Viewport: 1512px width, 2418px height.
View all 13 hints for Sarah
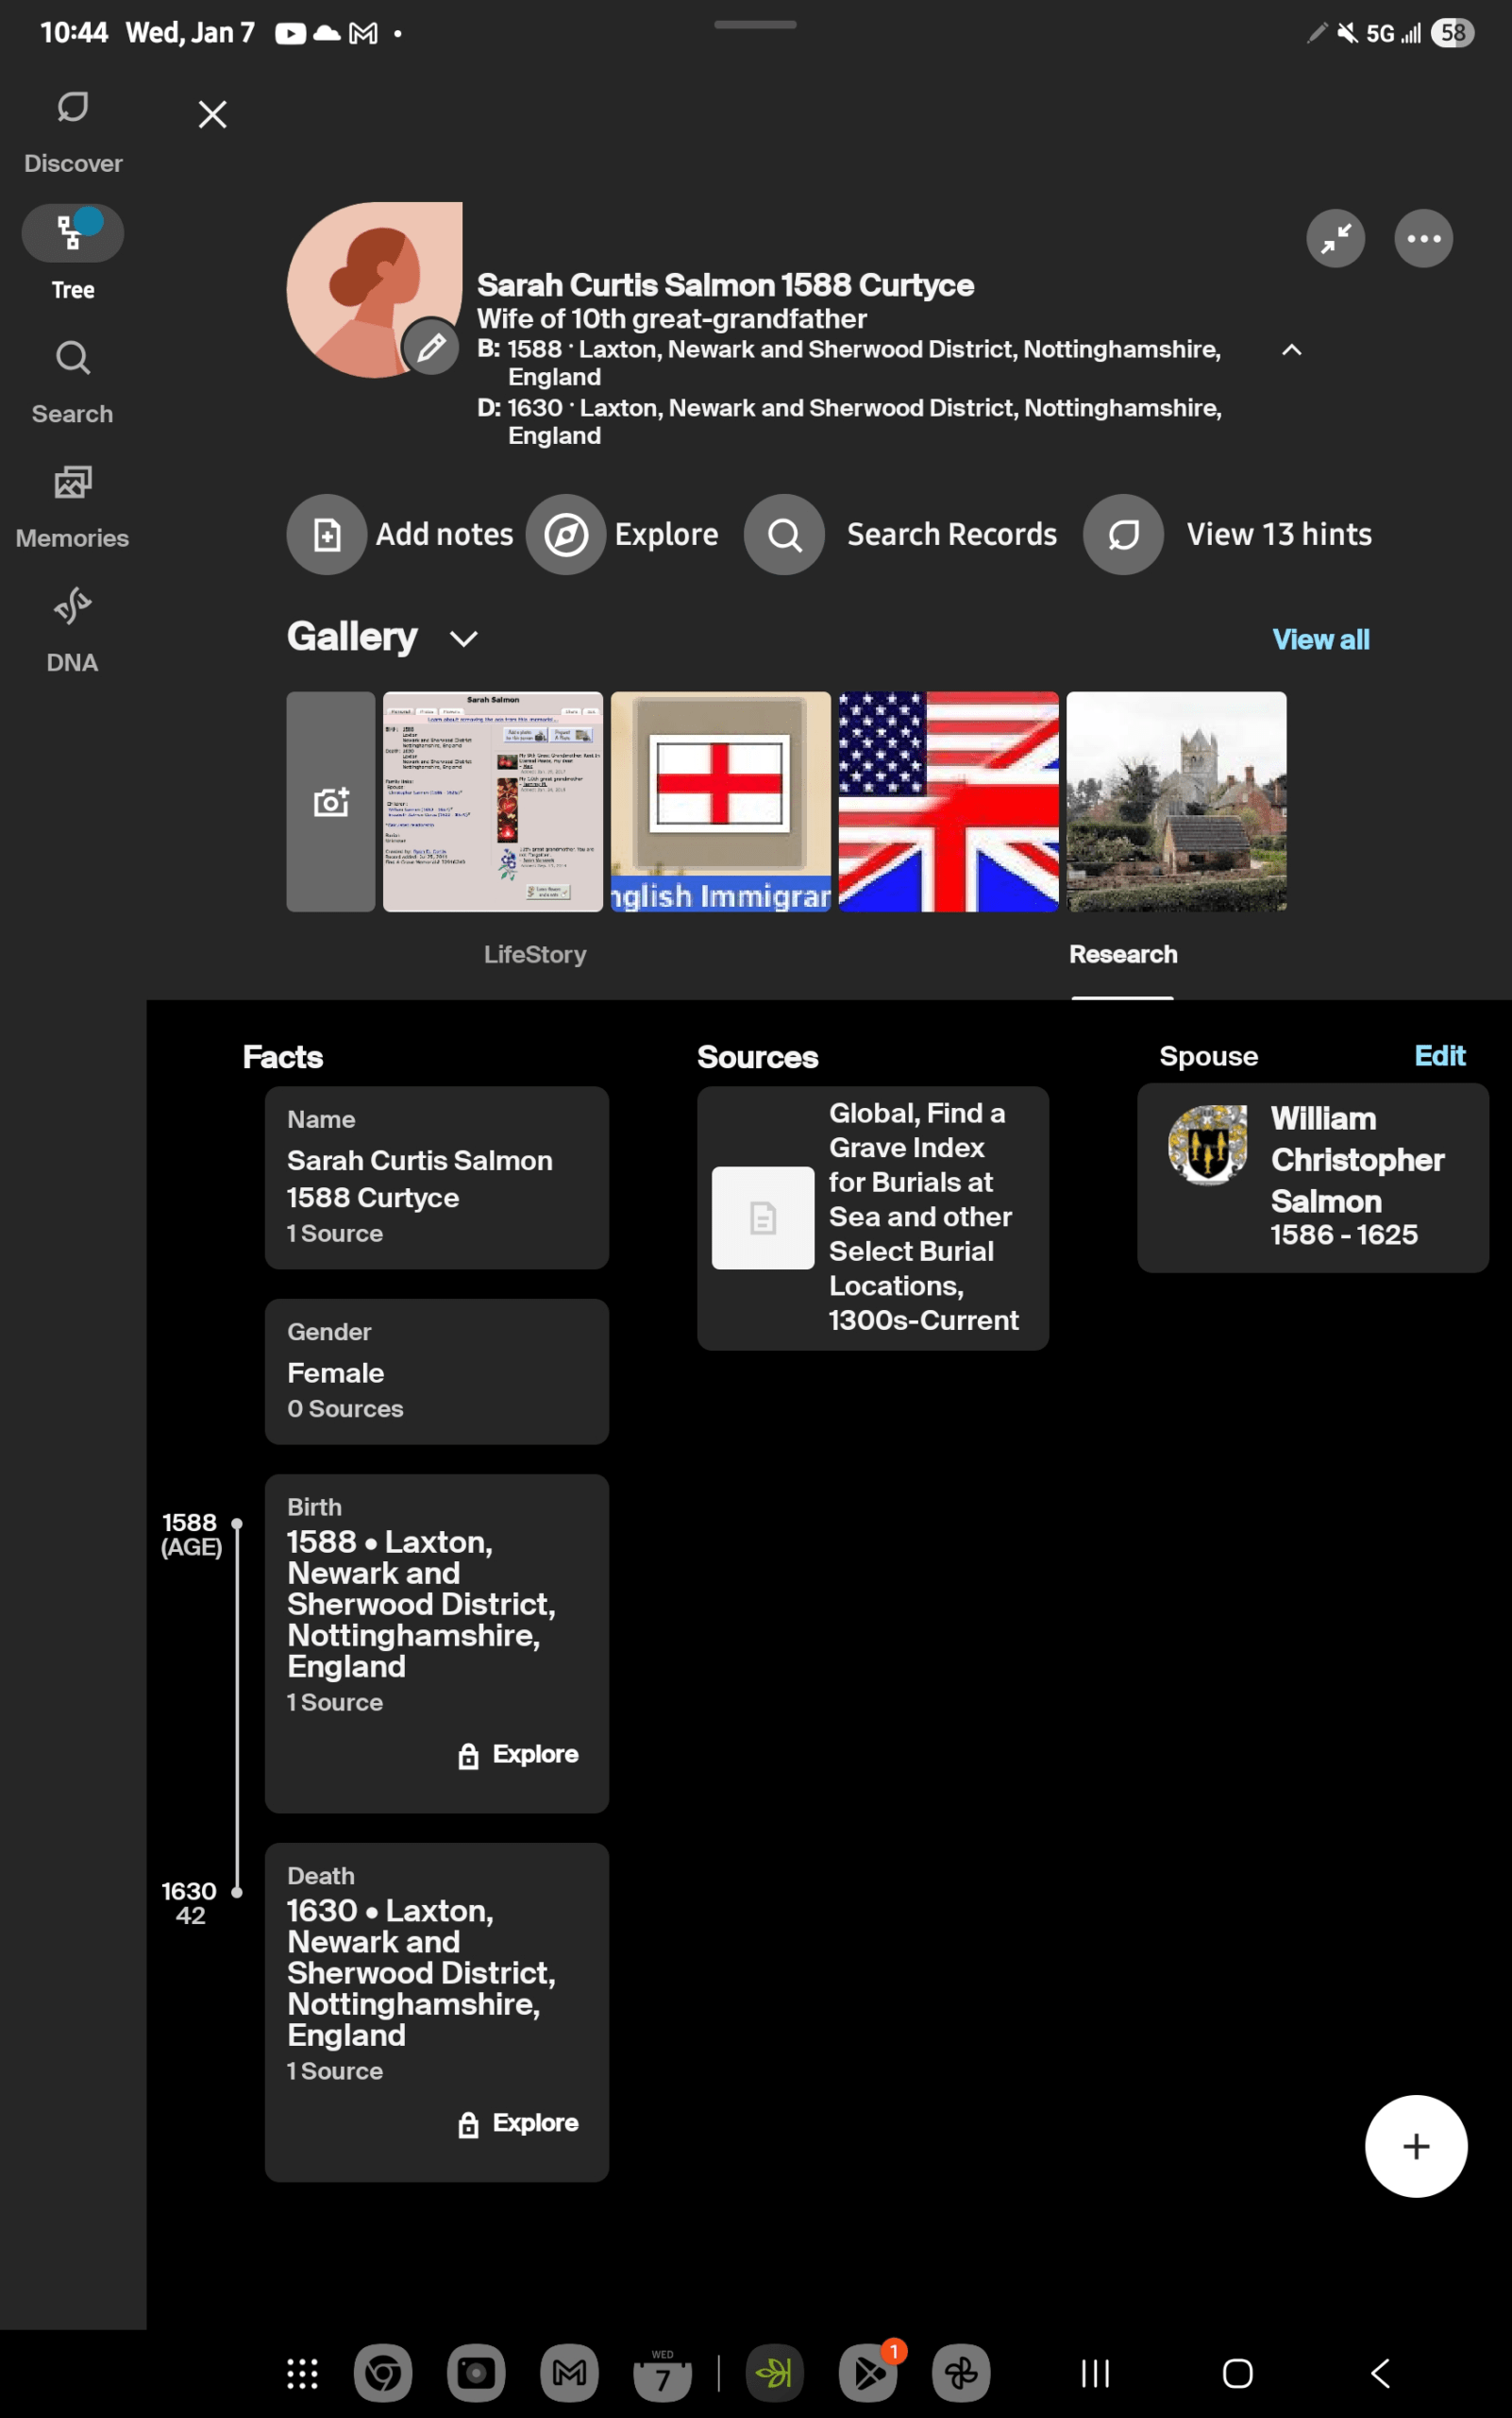pyautogui.click(x=1228, y=535)
